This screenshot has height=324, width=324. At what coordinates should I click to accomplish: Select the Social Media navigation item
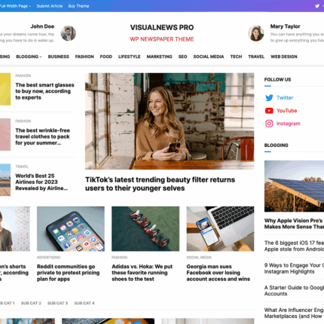click(x=209, y=57)
